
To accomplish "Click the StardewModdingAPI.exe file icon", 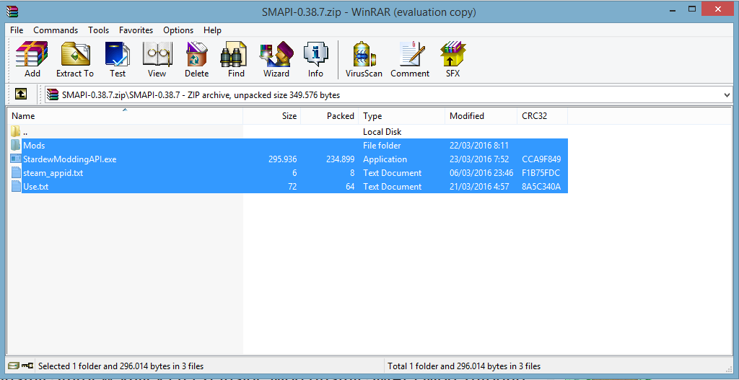I will 16,159.
